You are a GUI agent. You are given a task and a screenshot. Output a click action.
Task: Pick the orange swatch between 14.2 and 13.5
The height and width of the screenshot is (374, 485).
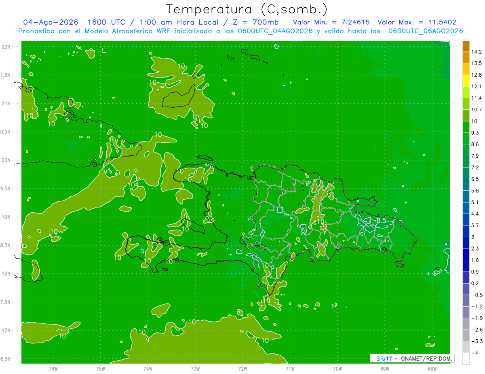tap(466, 57)
